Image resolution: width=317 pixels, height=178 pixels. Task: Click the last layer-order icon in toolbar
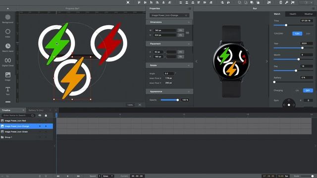258,2
